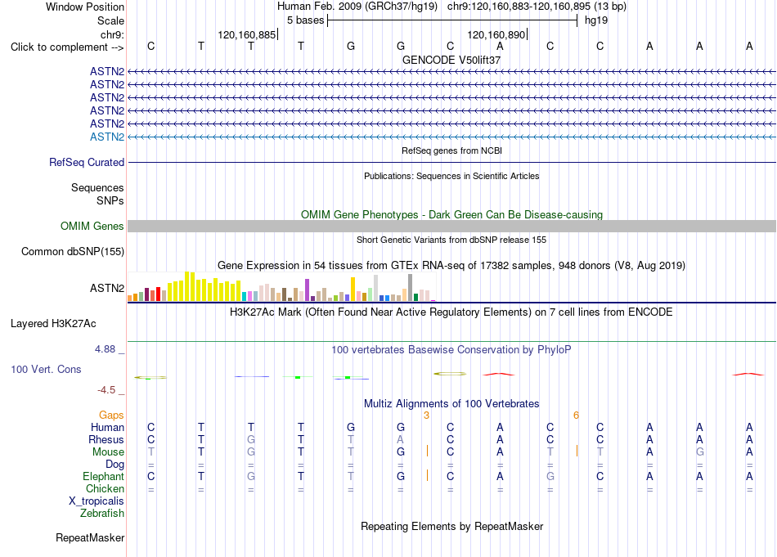Click the Scale track label
Image resolution: width=777 pixels, height=557 pixels.
tap(110, 20)
